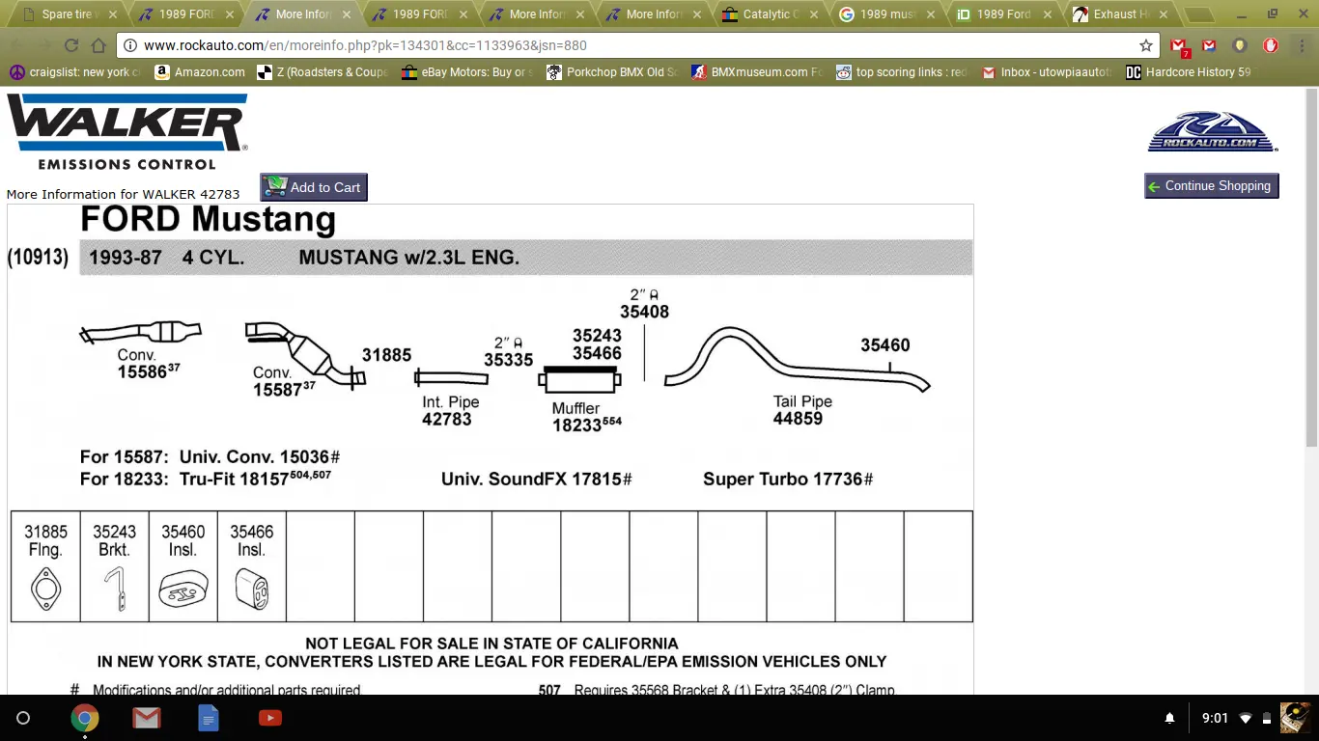Close the Exhaust H tab

(x=1165, y=14)
